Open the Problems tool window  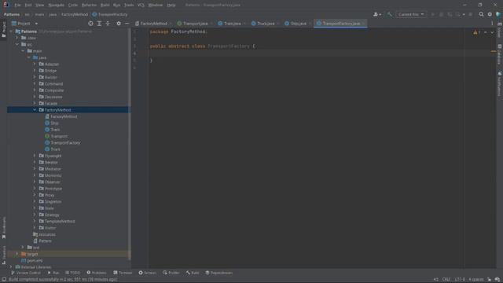pyautogui.click(x=97, y=273)
